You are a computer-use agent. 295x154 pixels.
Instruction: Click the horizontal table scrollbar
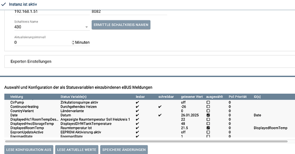point(146,142)
